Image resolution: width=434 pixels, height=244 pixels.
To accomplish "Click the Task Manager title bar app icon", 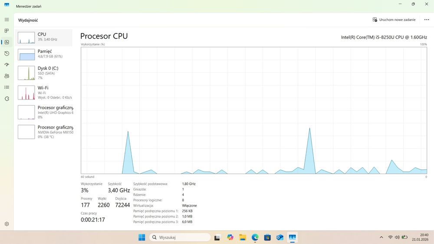I will coord(7,5).
